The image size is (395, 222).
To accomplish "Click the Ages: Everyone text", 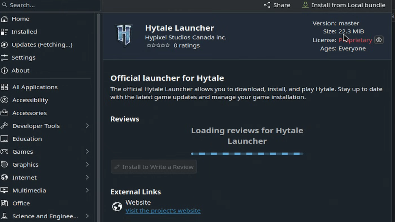I will coord(343,49).
